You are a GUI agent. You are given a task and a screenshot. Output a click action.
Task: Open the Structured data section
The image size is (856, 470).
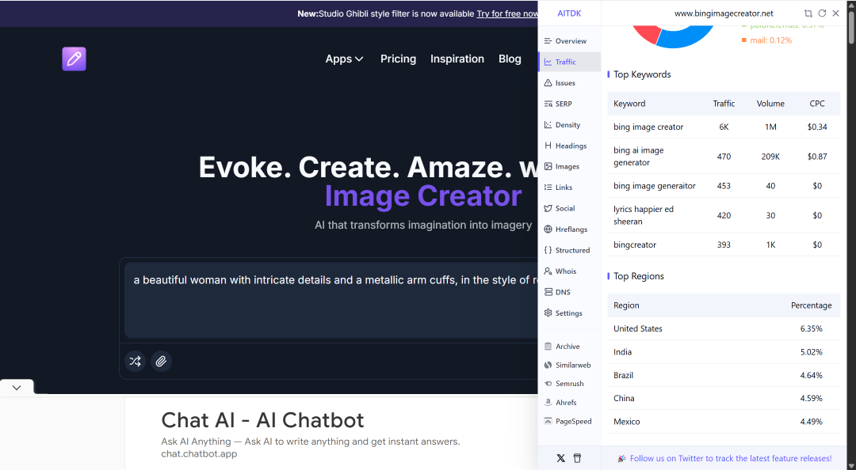coord(569,250)
